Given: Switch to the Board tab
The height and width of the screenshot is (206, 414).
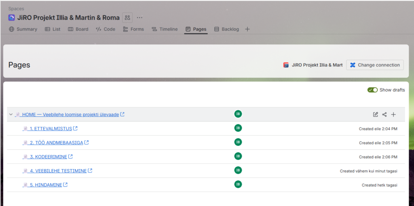Looking at the screenshot, I should pyautogui.click(x=78, y=29).
